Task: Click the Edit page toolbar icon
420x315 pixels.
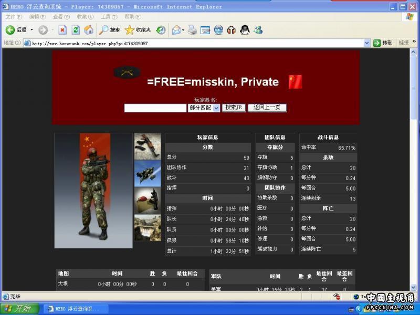Action: click(205, 30)
